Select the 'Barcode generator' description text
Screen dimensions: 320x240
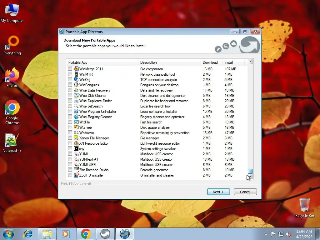pos(154,170)
